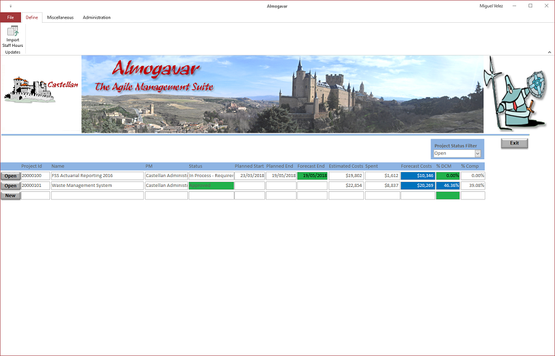The width and height of the screenshot is (555, 356).
Task: Click the Miguel Velez account name
Action: (x=491, y=6)
